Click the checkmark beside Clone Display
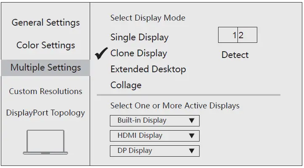The width and height of the screenshot is (304, 168). (101, 55)
